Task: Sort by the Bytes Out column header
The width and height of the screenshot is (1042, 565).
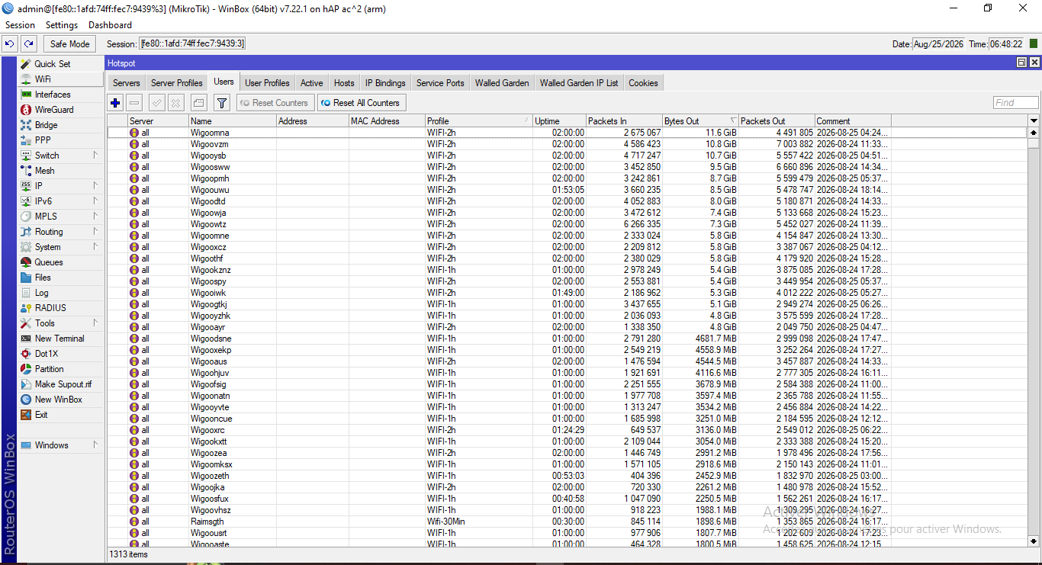Action: click(700, 121)
